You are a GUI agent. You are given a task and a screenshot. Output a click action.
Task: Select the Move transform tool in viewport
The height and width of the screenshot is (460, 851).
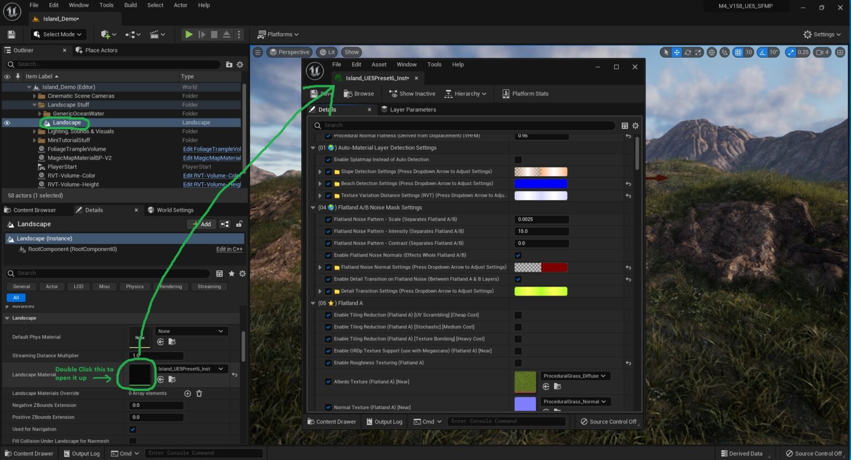click(x=676, y=52)
